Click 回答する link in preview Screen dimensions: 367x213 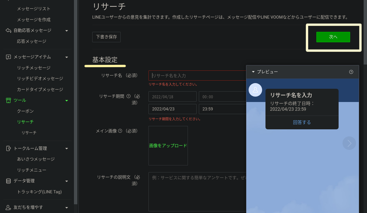[x=302, y=122]
